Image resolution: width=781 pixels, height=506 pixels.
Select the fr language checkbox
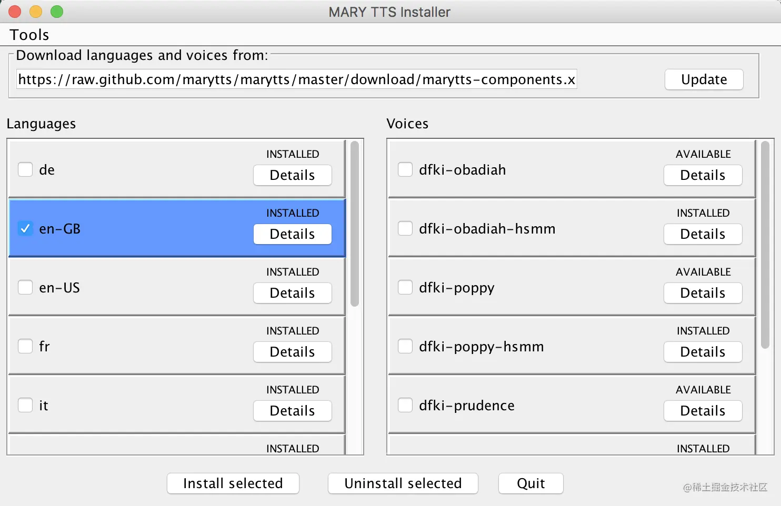point(25,346)
